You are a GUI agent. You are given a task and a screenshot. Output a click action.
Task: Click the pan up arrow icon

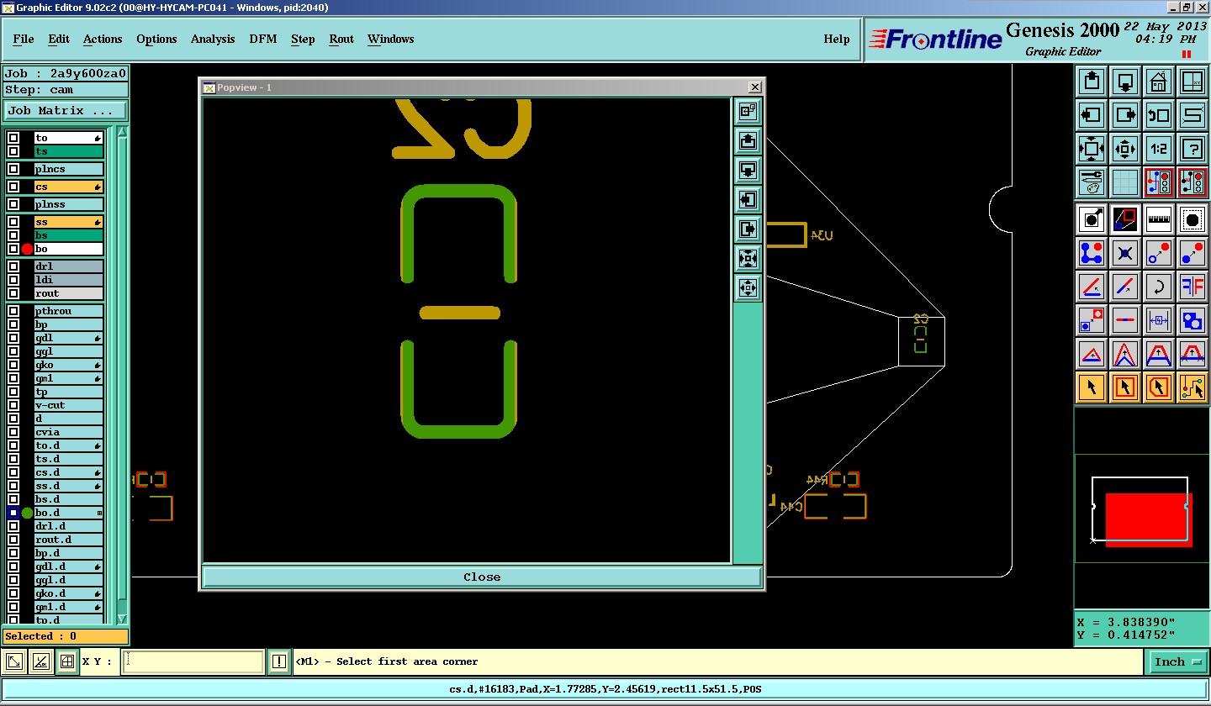pos(1092,82)
